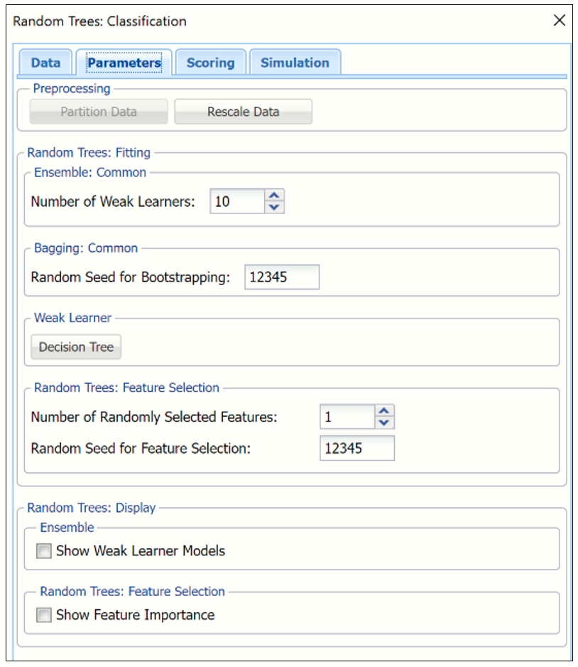The image size is (578, 667).
Task: Click the Rescale Data button
Action: point(243,112)
